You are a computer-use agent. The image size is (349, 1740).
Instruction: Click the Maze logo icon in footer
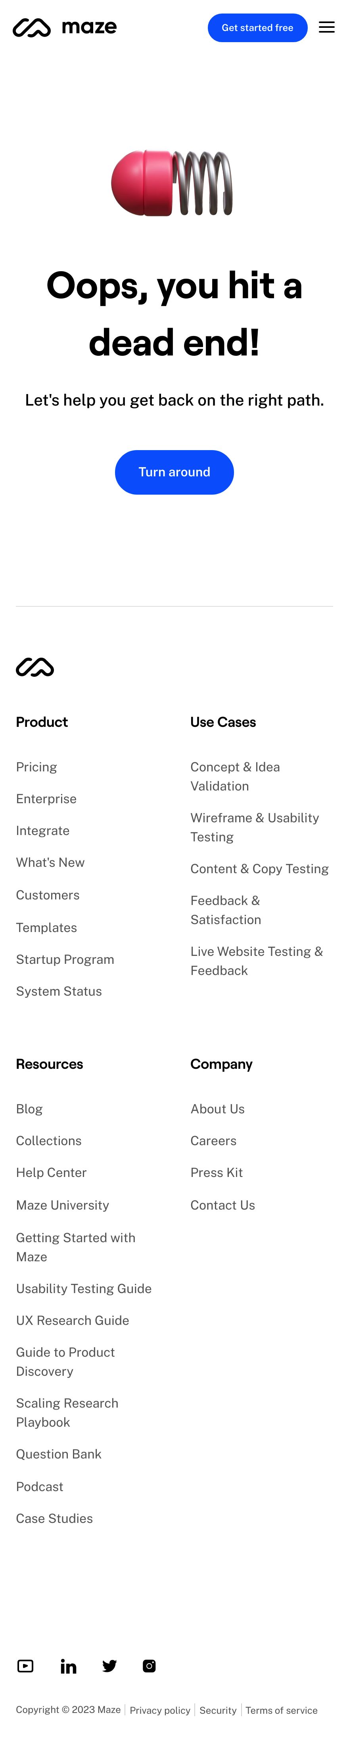coord(35,667)
